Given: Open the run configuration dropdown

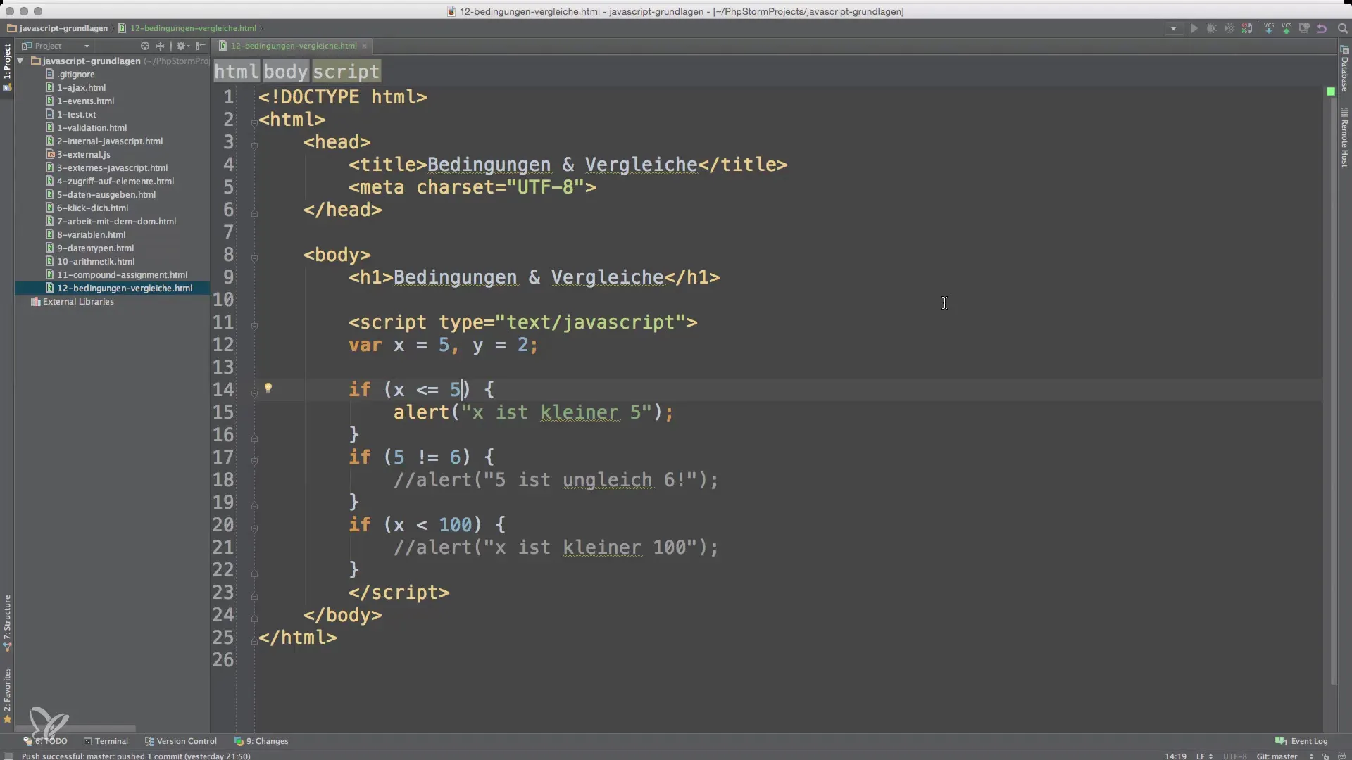Looking at the screenshot, I should pos(1173,29).
